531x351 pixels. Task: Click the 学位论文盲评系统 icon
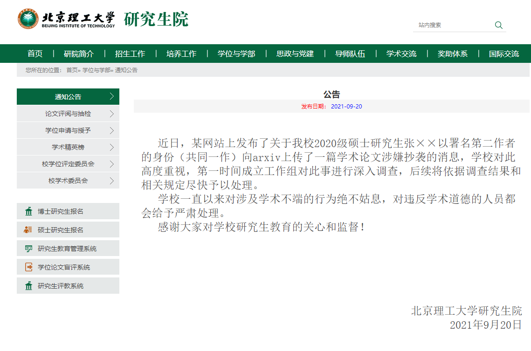pos(28,267)
